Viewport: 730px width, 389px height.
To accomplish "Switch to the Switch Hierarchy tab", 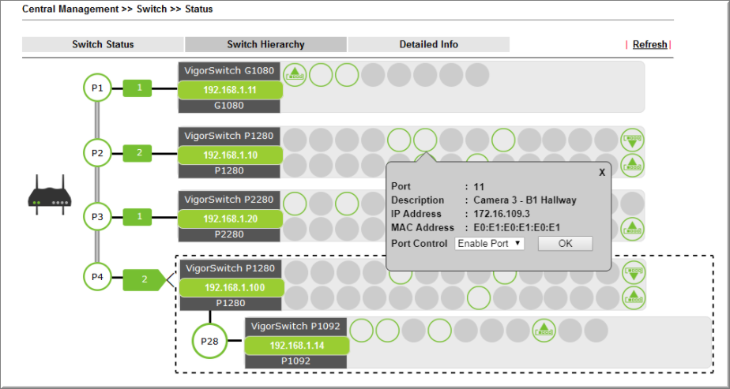I will 265,45.
